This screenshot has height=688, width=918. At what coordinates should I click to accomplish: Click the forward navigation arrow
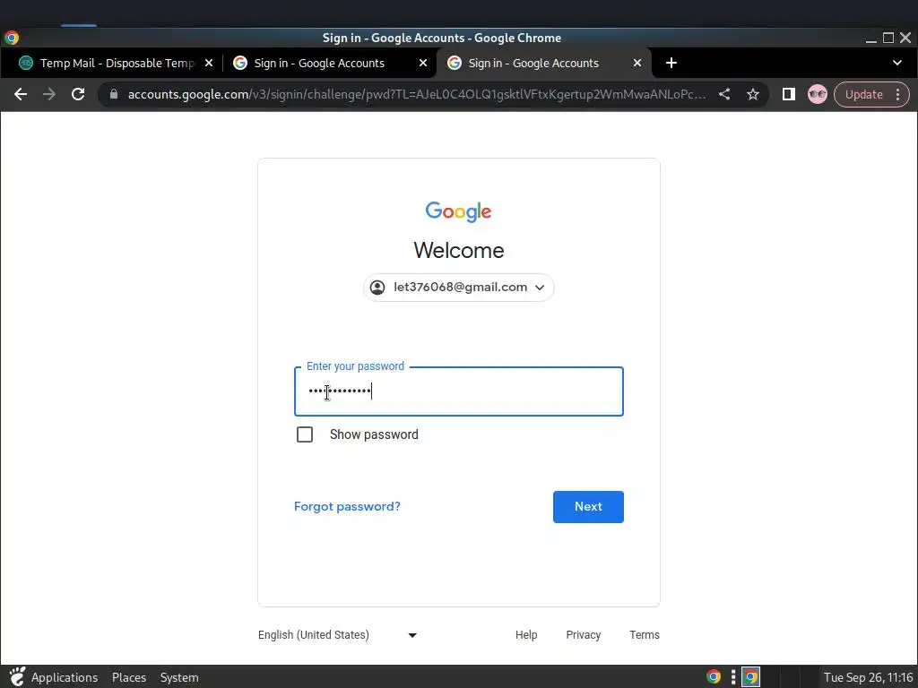tap(49, 94)
